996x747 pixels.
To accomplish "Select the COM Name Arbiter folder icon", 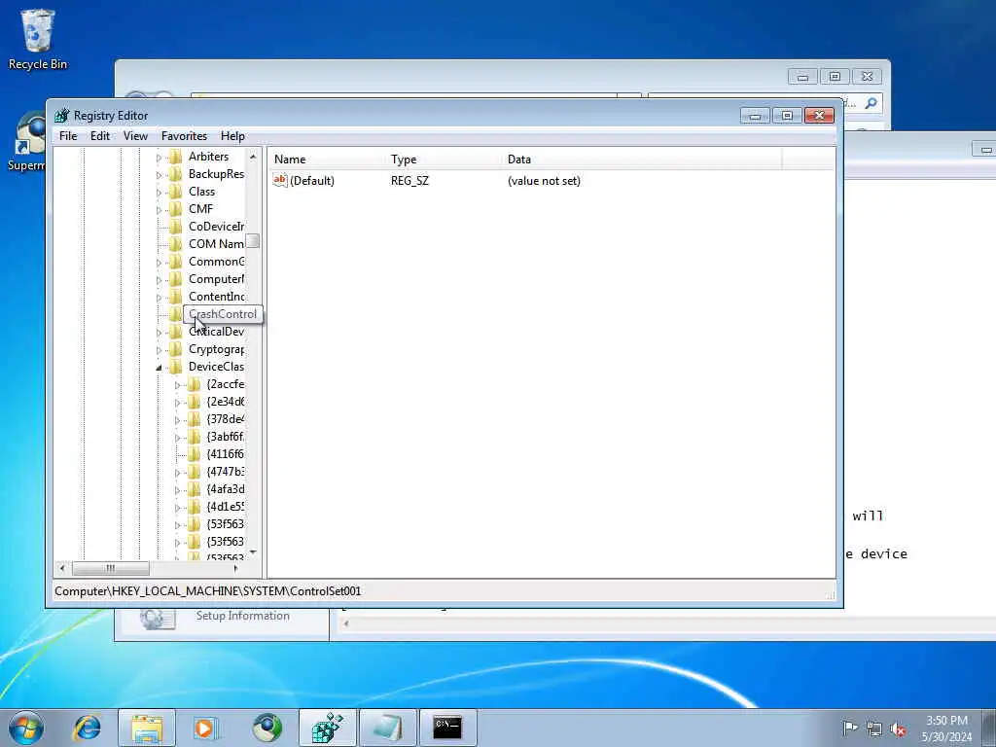I will (176, 244).
